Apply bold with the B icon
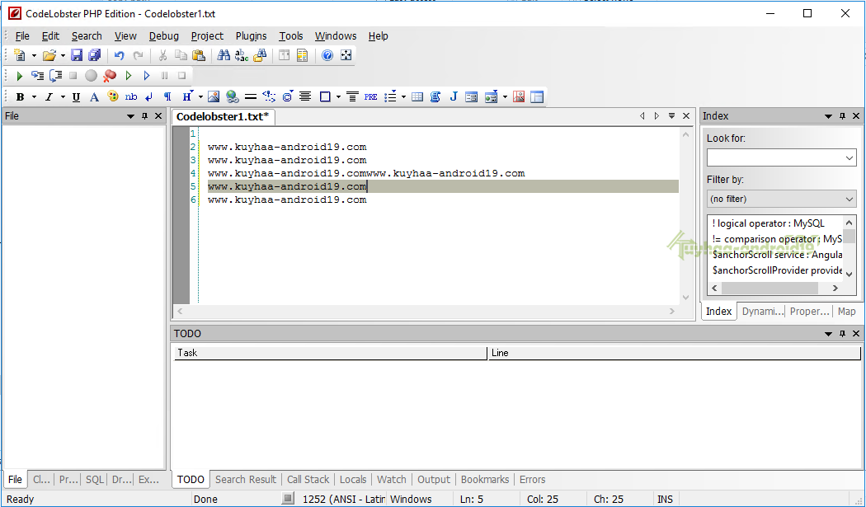This screenshot has height=507, width=866. pos(21,97)
